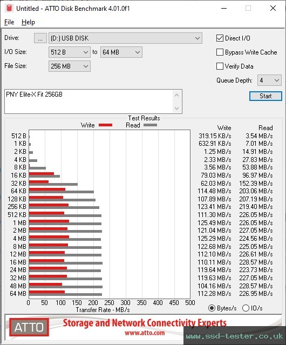286x345 pixels.
Task: Click the 224.56 MB/s read value
Action: click(x=256, y=239)
